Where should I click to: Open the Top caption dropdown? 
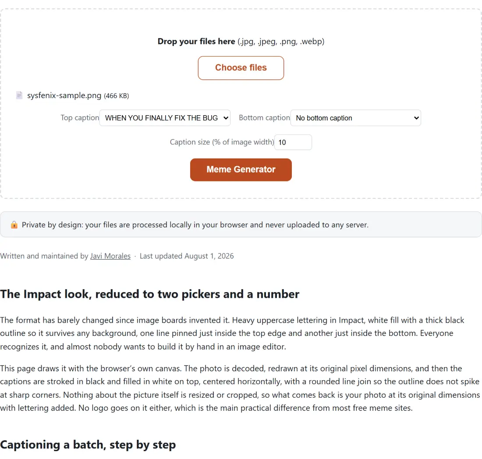(165, 118)
